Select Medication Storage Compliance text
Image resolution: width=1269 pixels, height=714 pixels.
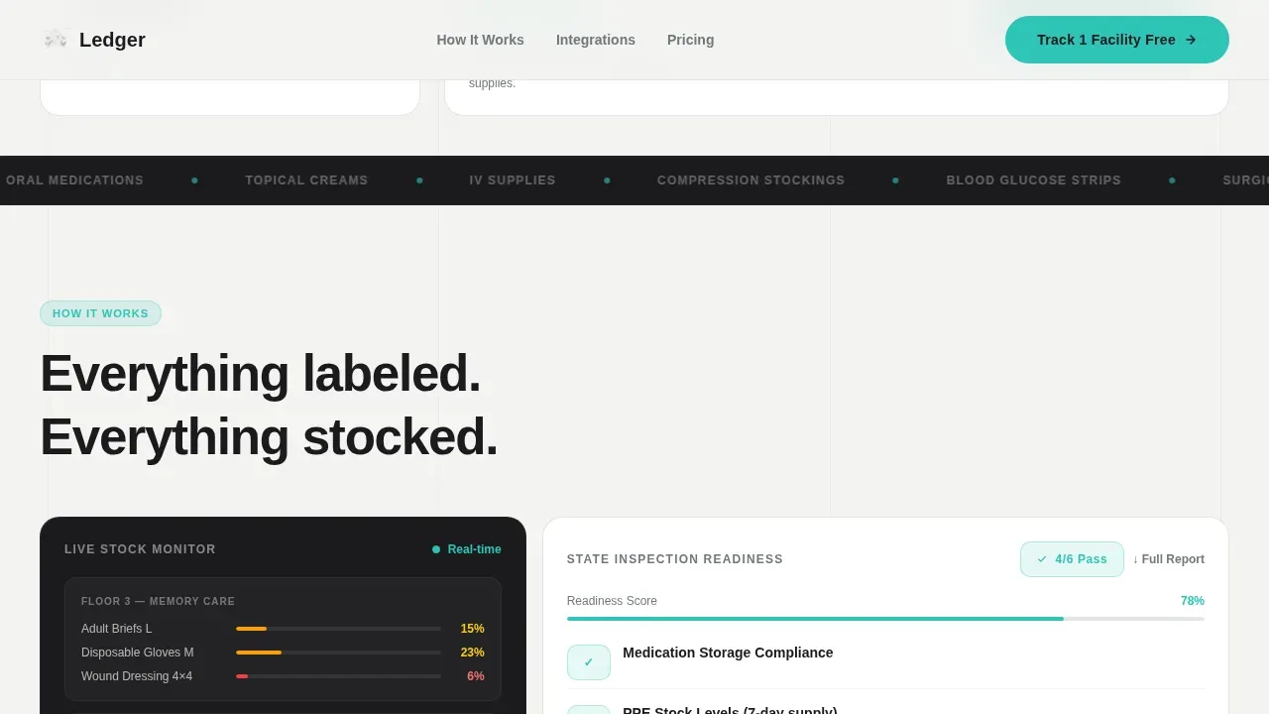pos(728,653)
